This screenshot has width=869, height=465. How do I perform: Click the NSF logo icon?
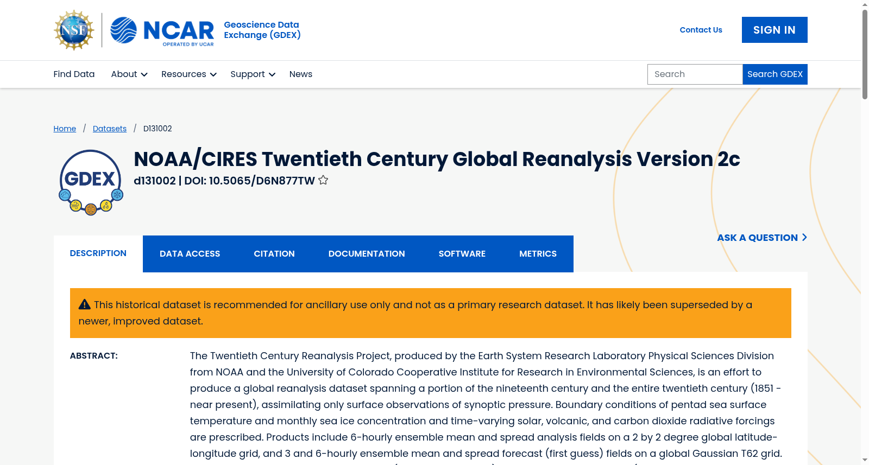coord(74,30)
